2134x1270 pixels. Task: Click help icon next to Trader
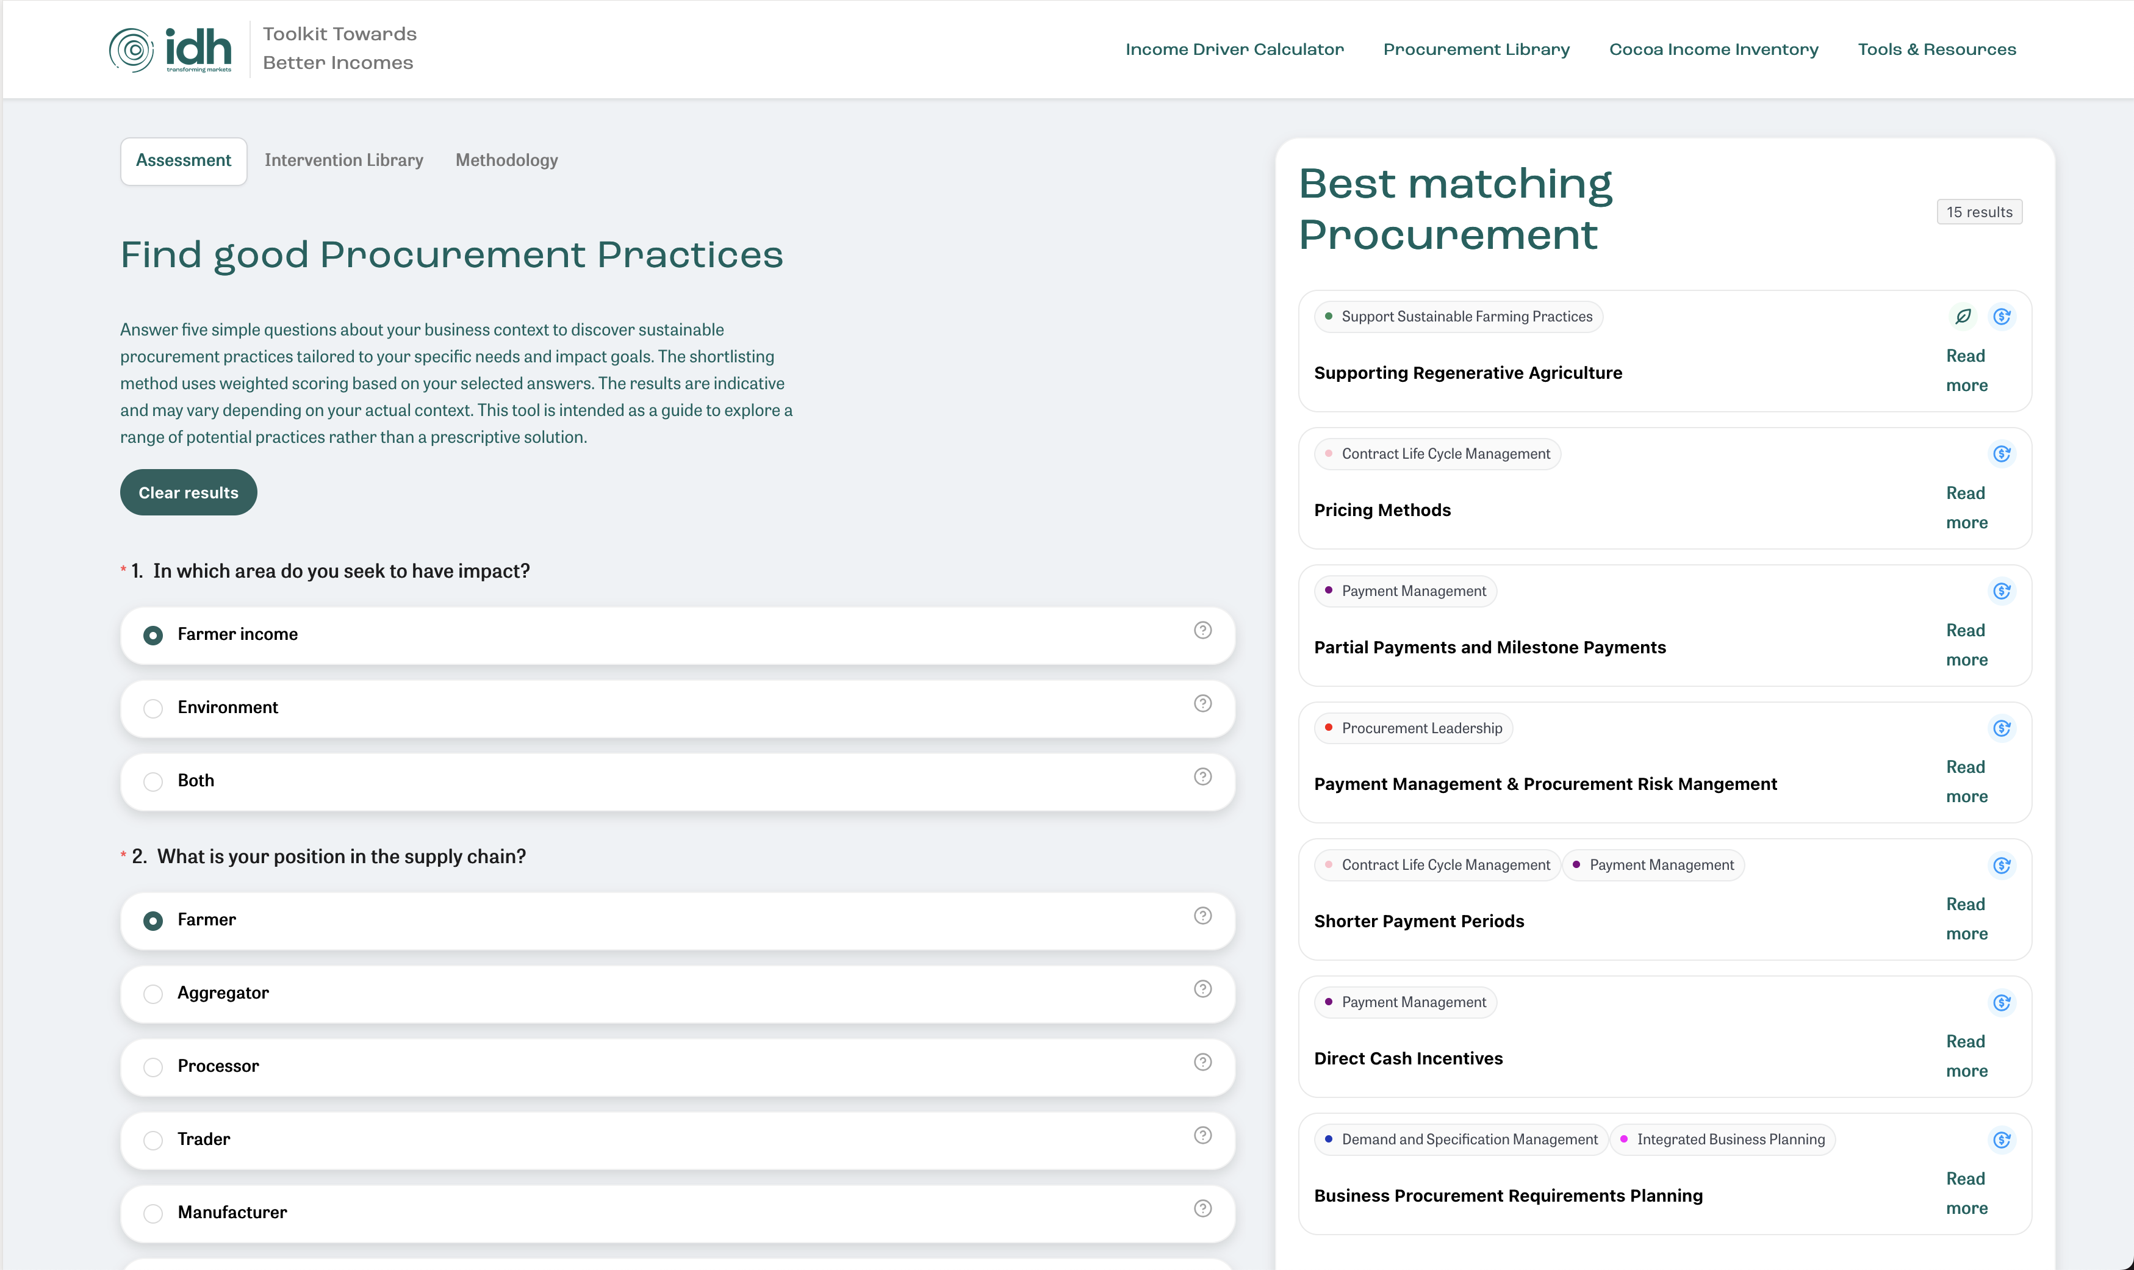1202,1136
